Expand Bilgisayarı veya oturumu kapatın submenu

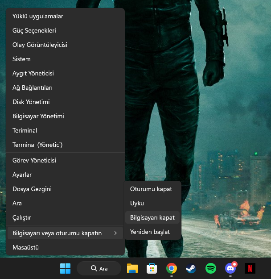(65, 233)
